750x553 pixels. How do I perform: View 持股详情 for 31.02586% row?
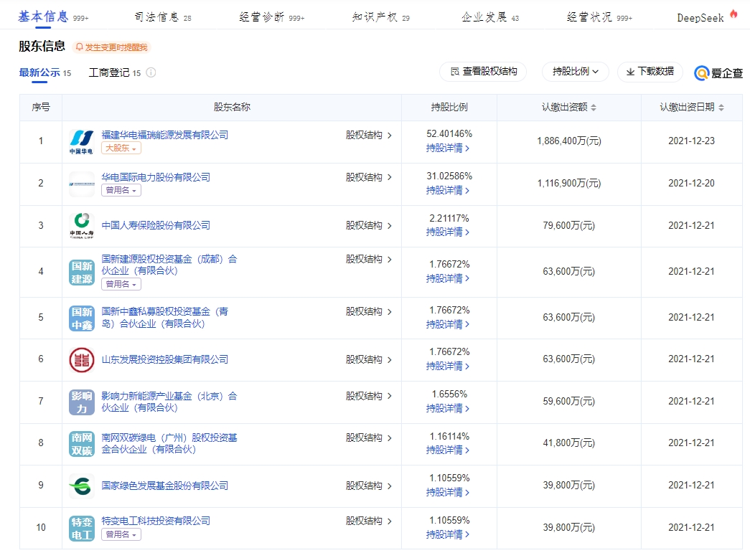coord(448,190)
